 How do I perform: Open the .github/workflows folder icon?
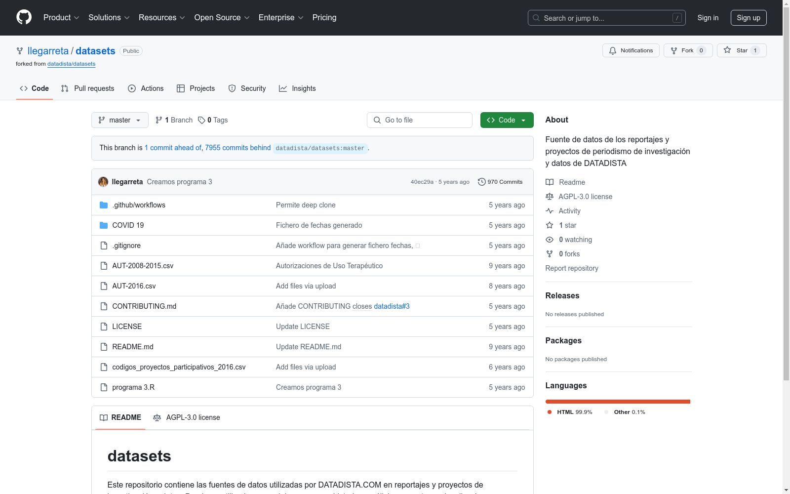point(104,205)
